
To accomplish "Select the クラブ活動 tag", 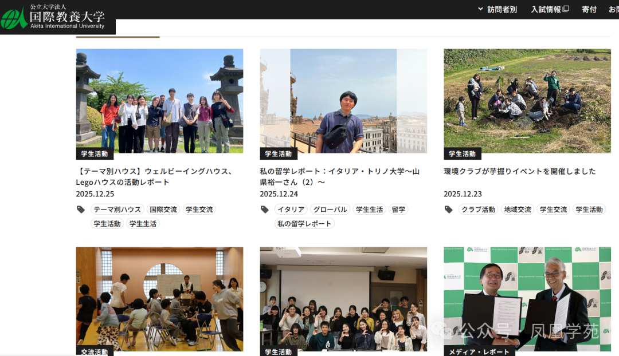I will (x=478, y=209).
